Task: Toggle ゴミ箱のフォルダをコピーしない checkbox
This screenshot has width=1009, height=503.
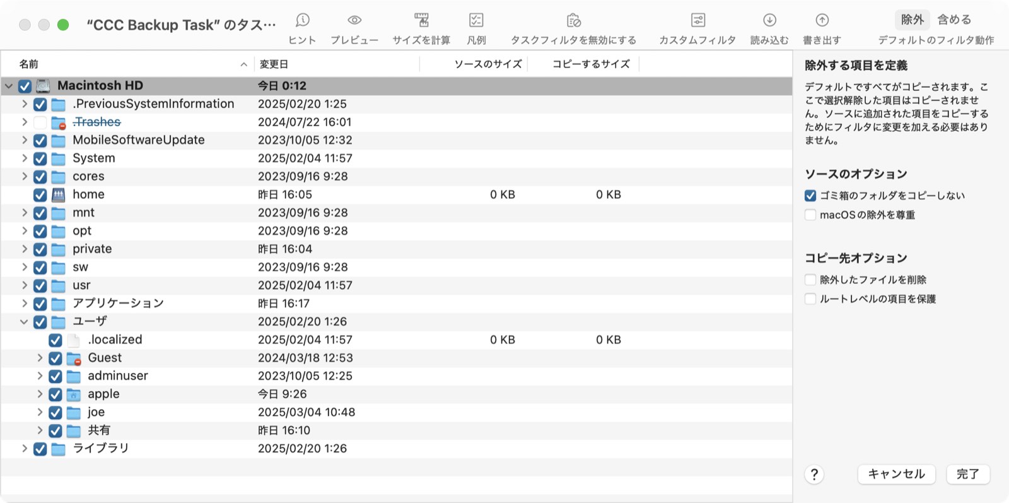Action: 810,196
